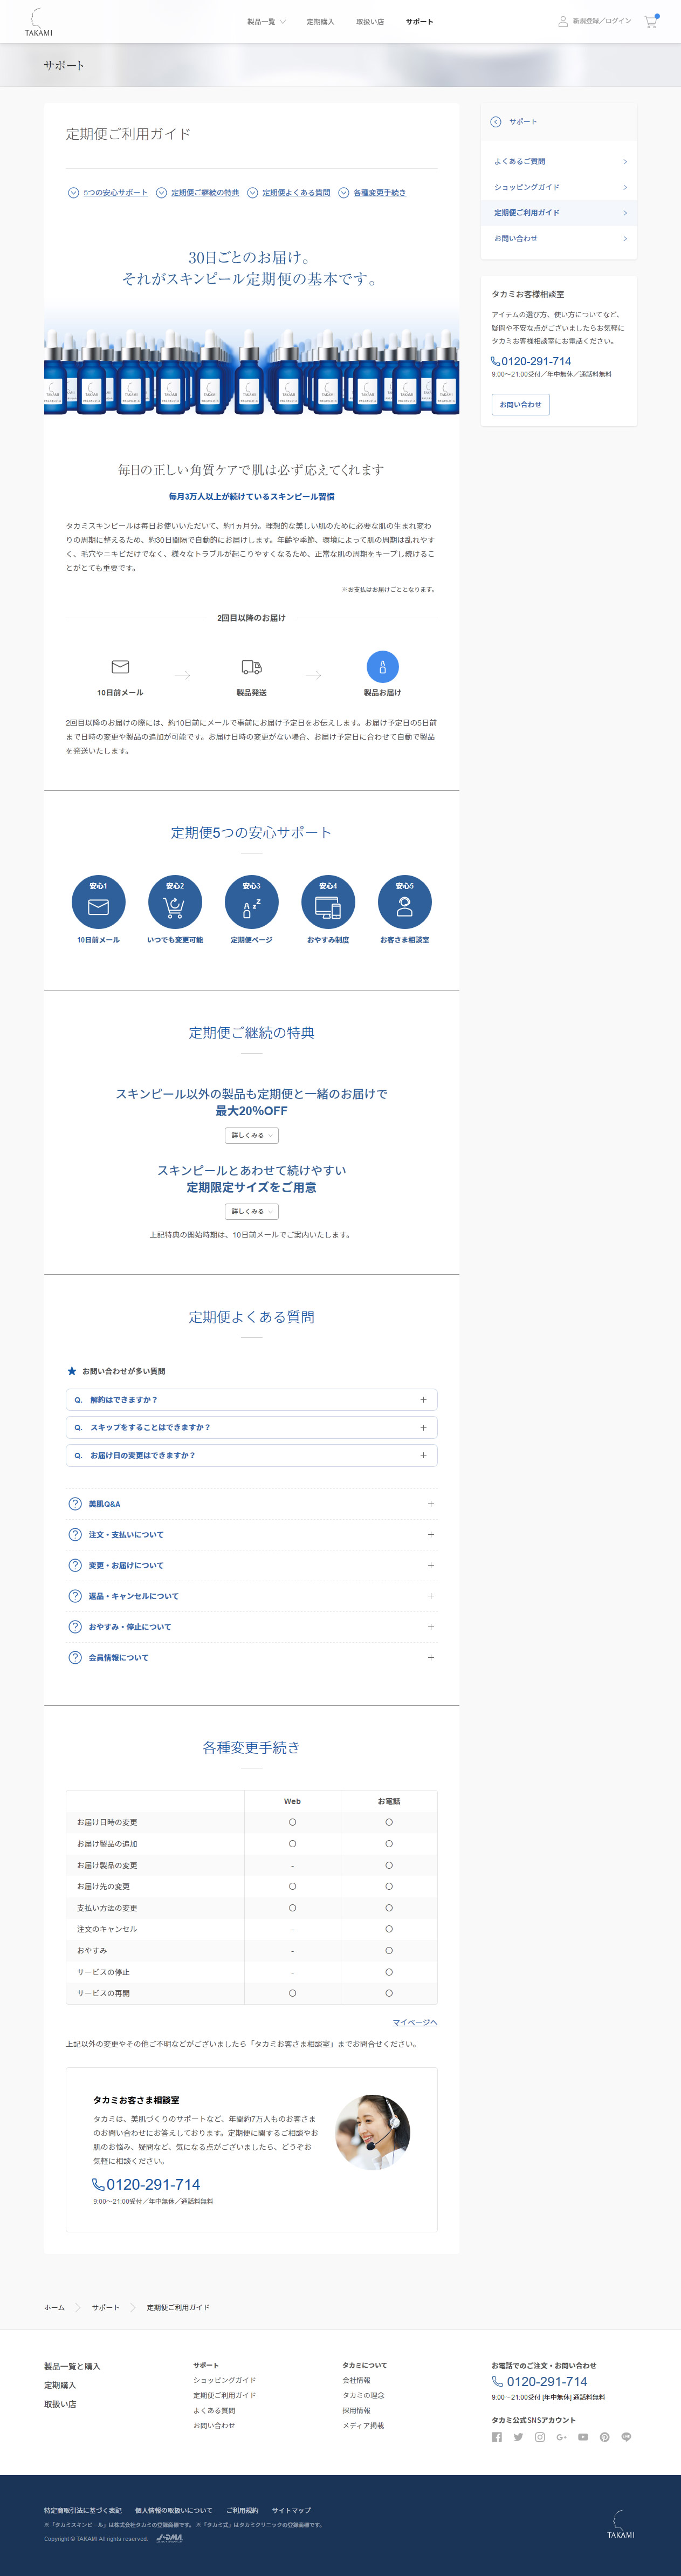Click the 安心4 おやすみ制度 devices icon
This screenshot has width=681, height=2576.
click(x=328, y=902)
